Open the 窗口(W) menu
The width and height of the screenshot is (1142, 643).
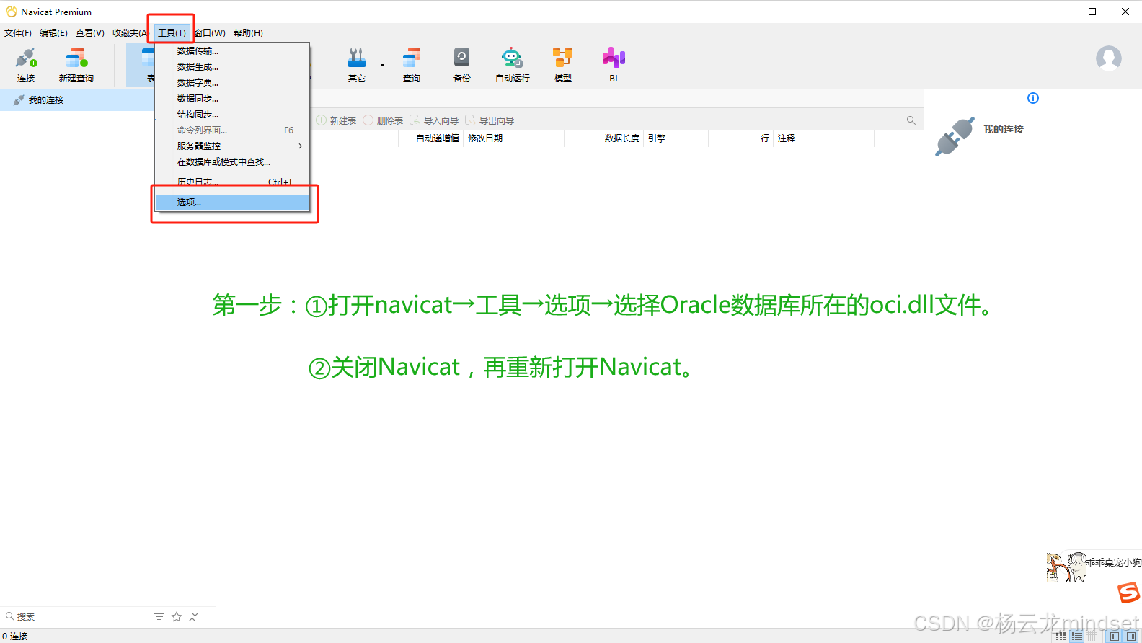tap(210, 33)
